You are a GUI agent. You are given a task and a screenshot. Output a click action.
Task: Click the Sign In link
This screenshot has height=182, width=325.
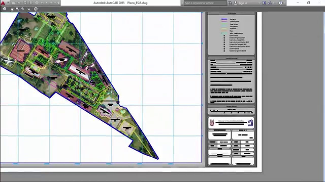pyautogui.click(x=243, y=3)
